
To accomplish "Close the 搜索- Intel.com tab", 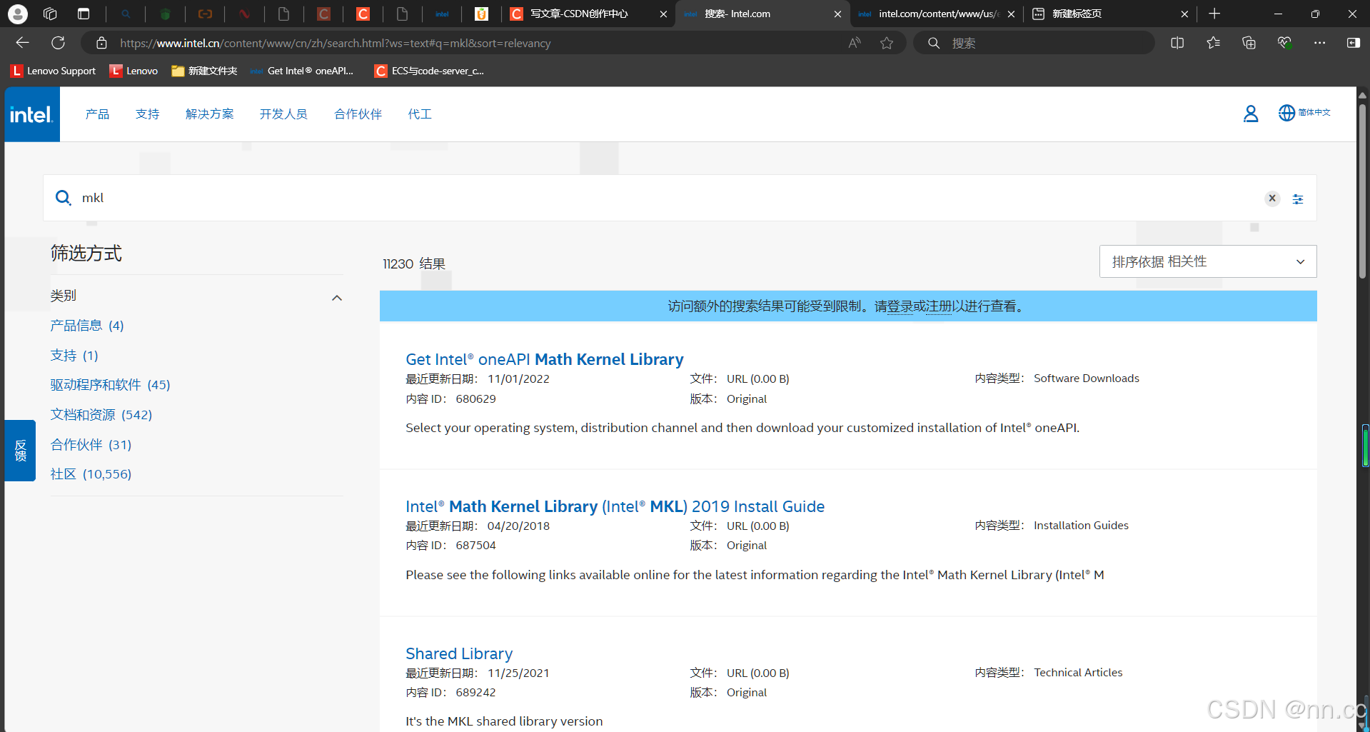I will coord(837,14).
